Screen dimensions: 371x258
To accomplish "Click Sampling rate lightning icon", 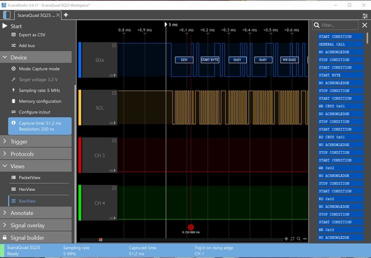I will [x=13, y=90].
